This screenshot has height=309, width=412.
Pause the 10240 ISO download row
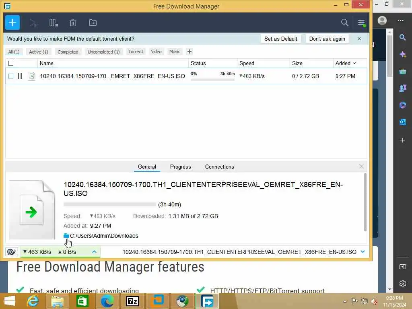20,76
